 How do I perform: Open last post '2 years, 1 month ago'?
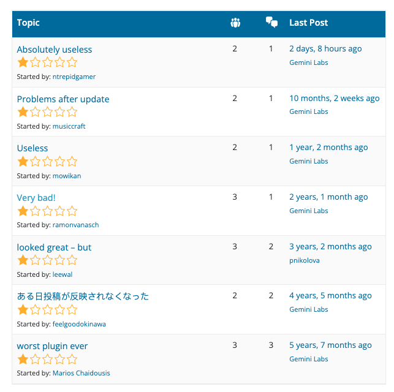328,197
